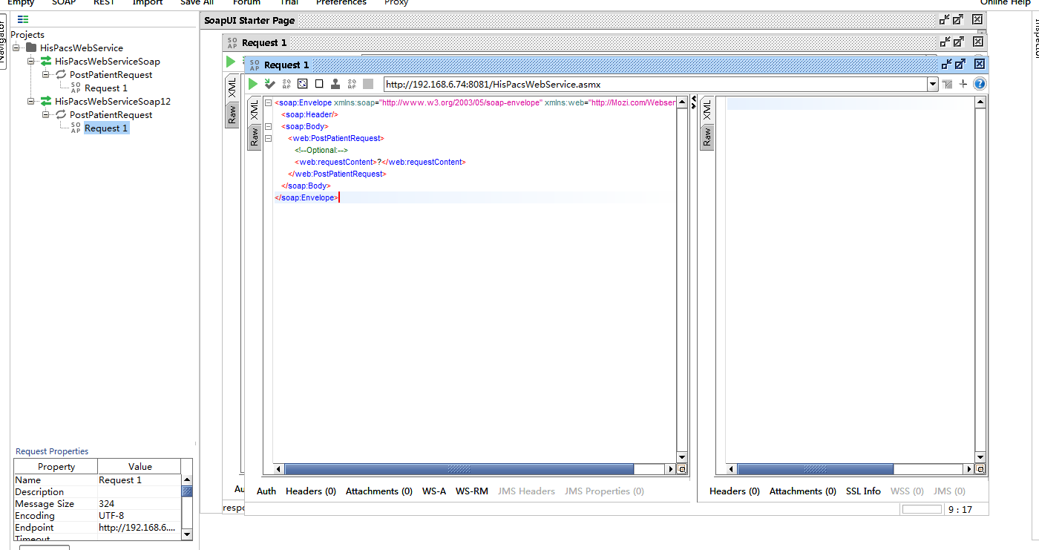The image size is (1039, 550).
Task: Open the response Headers (0) tab
Action: click(x=735, y=491)
